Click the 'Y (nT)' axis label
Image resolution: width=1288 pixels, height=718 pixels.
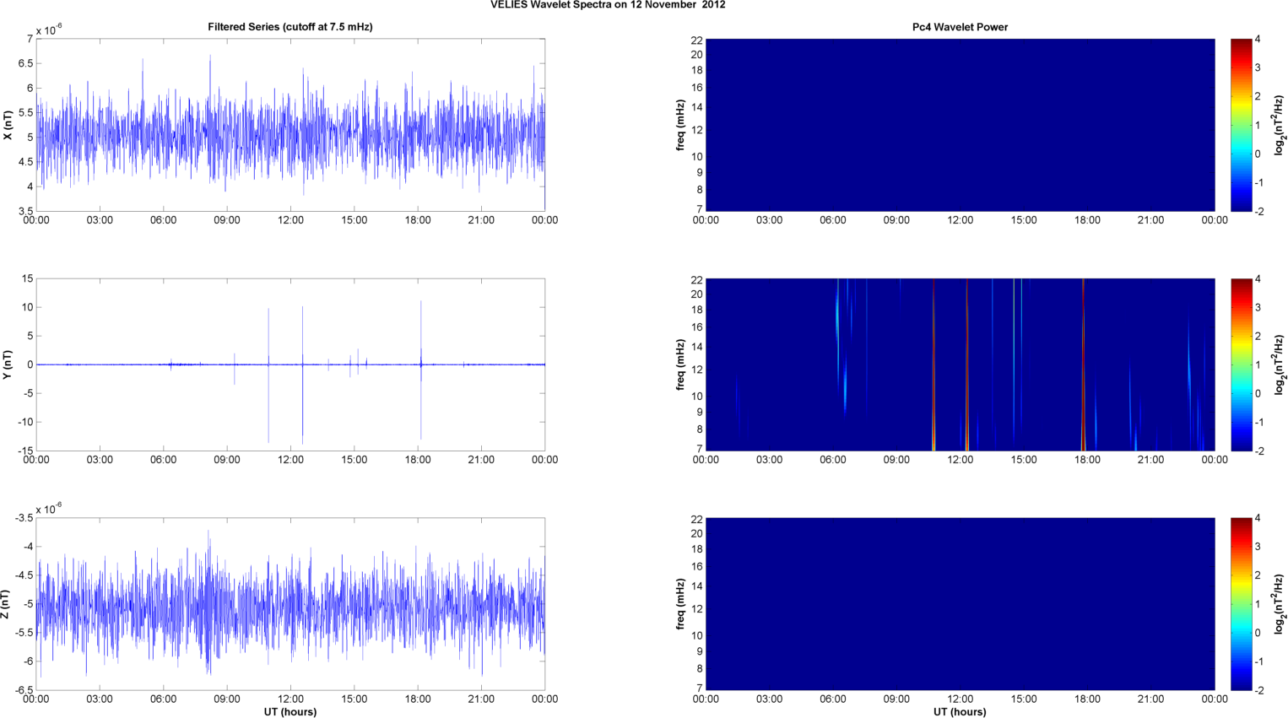[8, 364]
